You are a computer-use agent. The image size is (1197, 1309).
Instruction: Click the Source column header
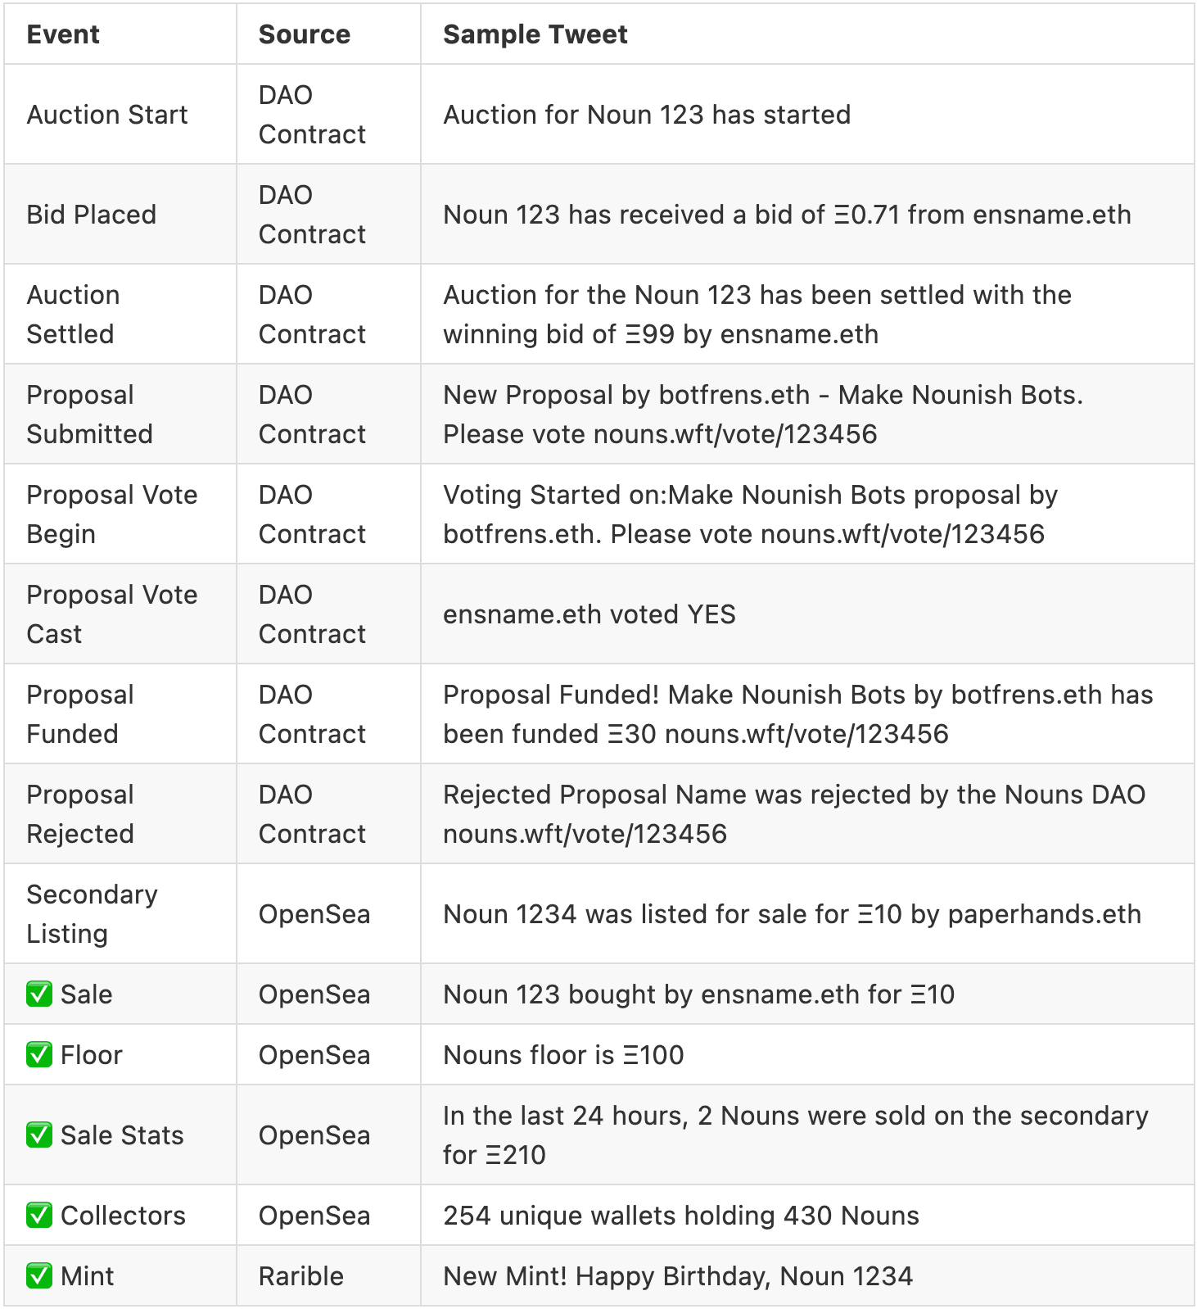(304, 34)
